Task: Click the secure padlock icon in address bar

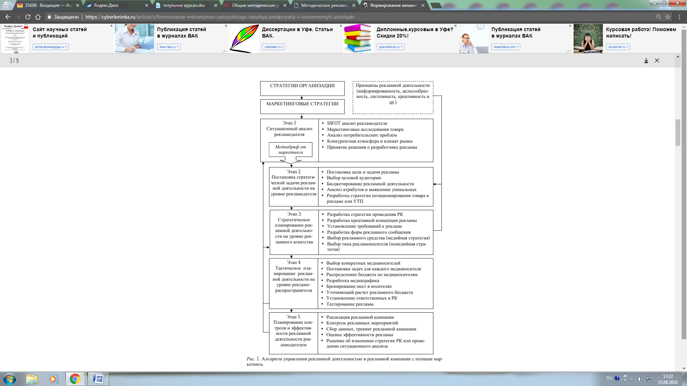Action: pyautogui.click(x=49, y=17)
